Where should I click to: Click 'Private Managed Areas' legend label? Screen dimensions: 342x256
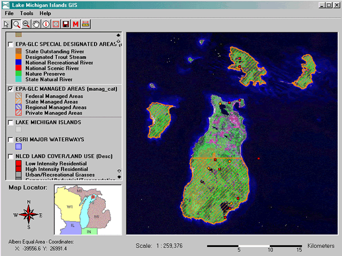click(x=53, y=113)
